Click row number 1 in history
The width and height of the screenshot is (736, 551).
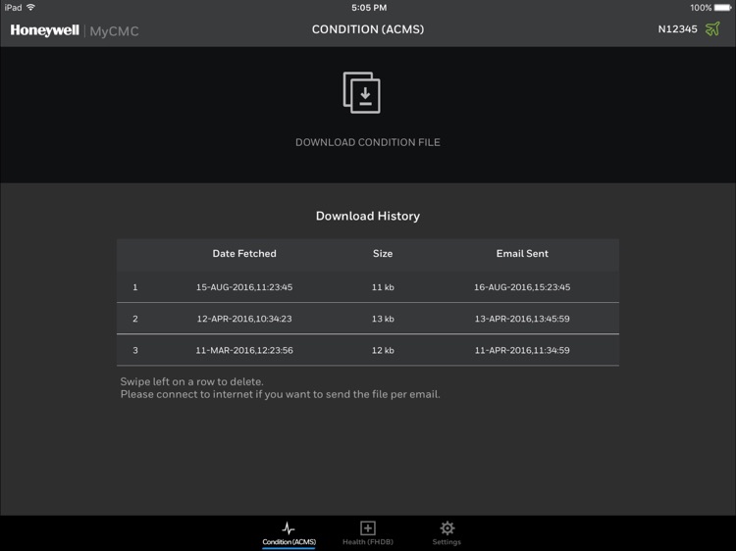pos(135,287)
